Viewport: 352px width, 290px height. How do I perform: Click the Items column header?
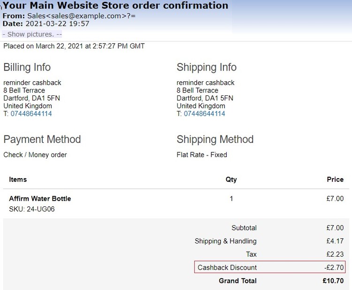tap(18, 180)
